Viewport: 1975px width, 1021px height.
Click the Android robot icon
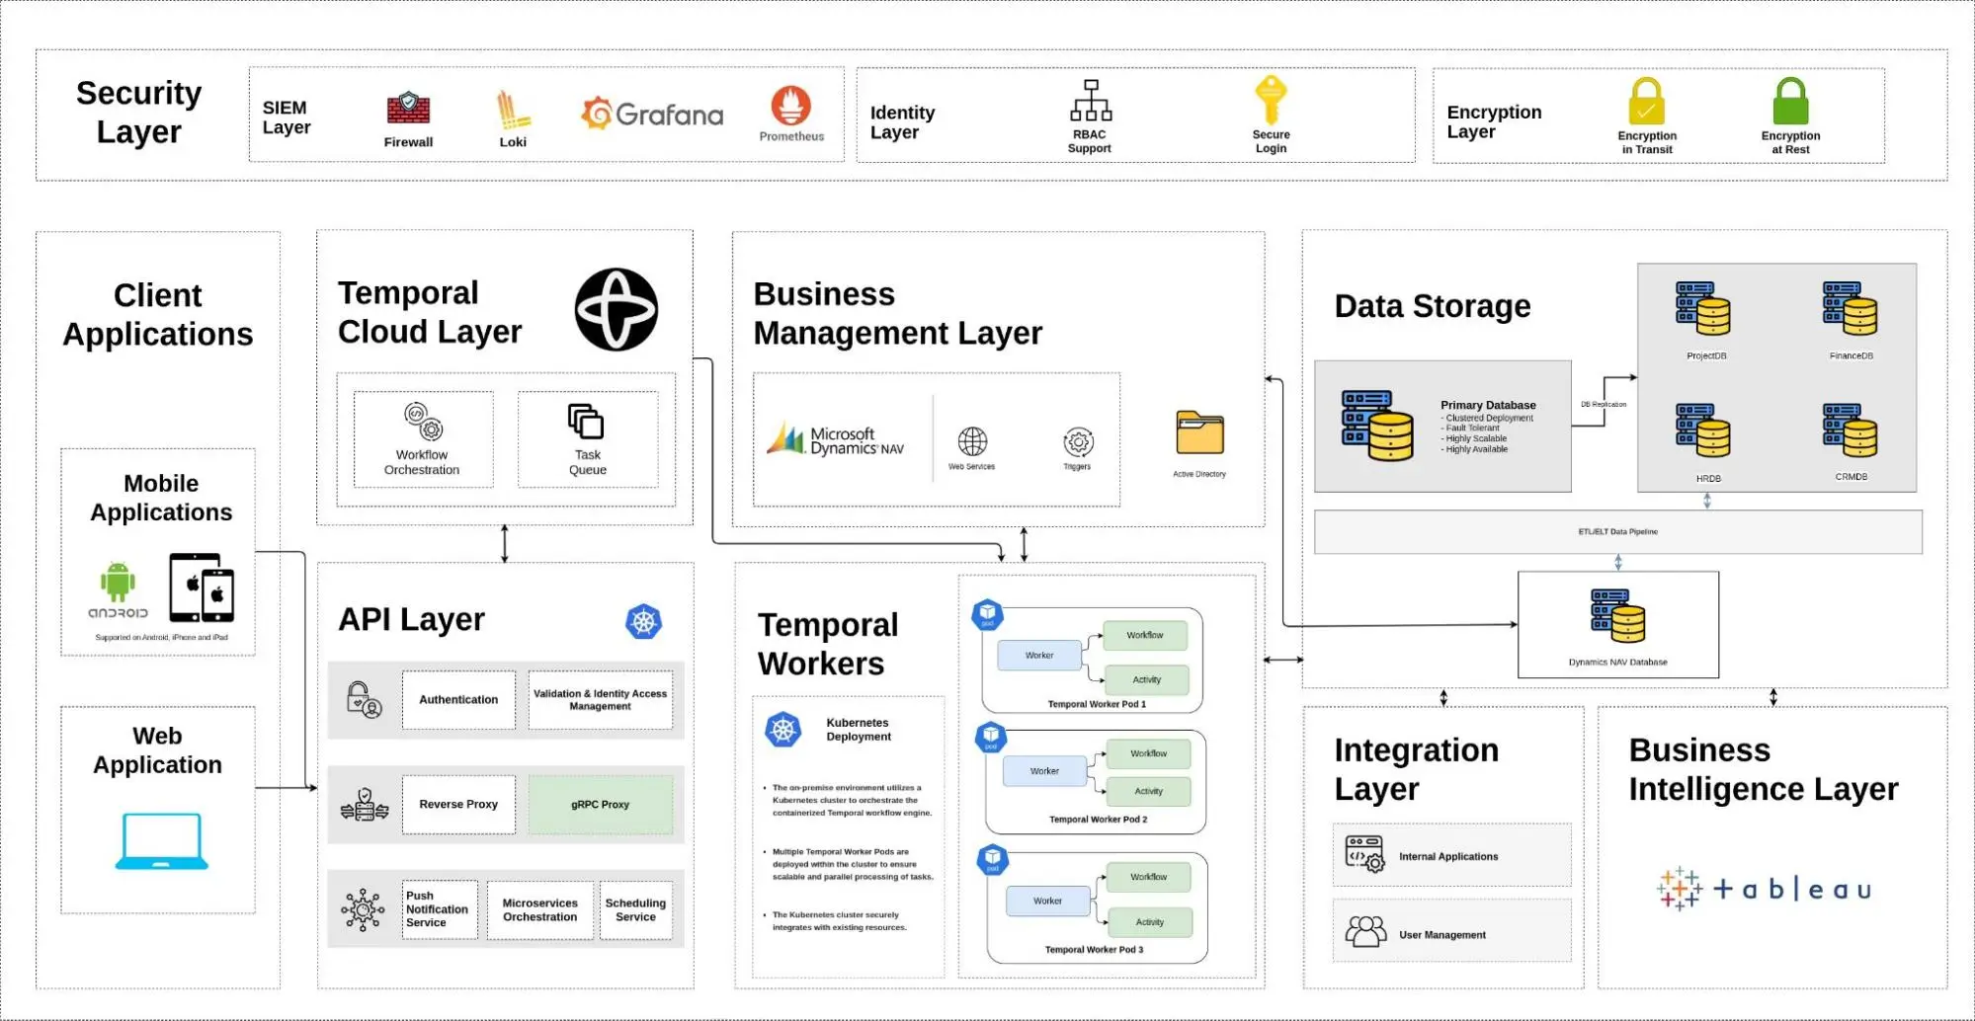118,582
